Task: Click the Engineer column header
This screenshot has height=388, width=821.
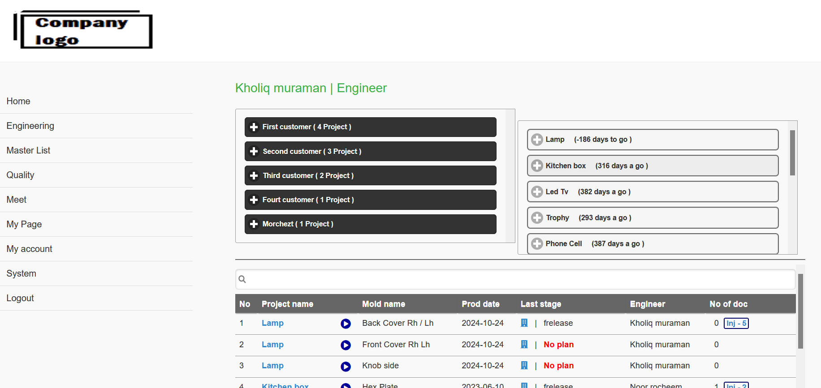Action: tap(648, 304)
